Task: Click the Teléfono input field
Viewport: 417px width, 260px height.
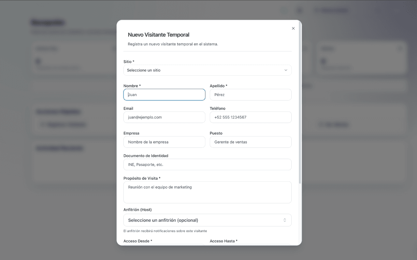Action: [251, 117]
